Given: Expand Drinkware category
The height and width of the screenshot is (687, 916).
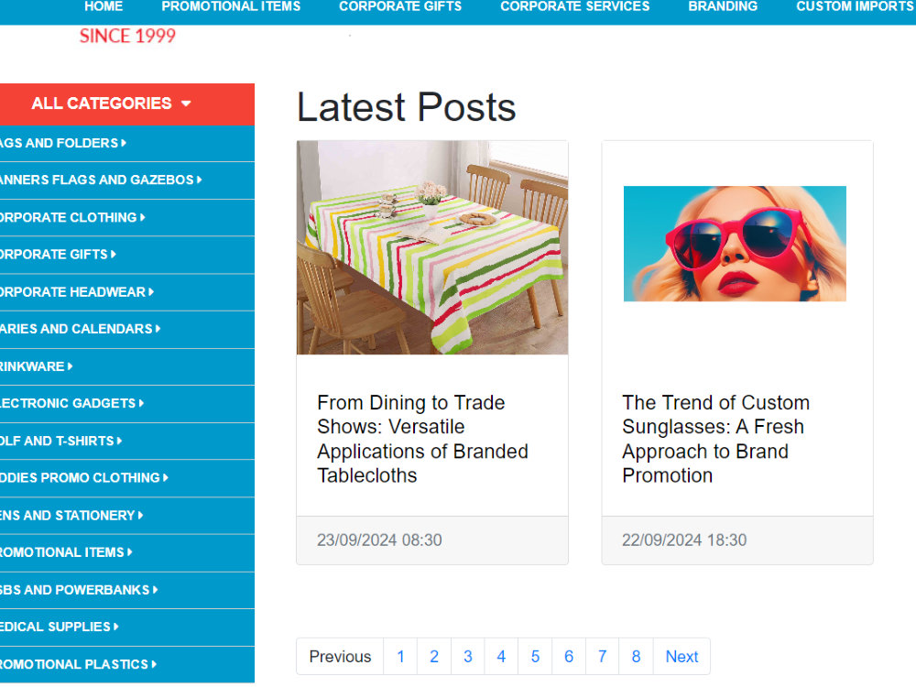Looking at the screenshot, I should [127, 366].
